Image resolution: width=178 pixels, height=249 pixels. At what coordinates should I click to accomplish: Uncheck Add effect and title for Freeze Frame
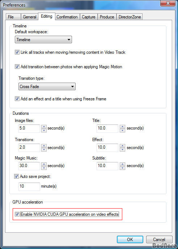pyautogui.click(x=17, y=99)
